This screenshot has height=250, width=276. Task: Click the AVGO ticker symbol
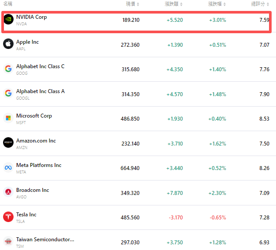[x=21, y=197]
